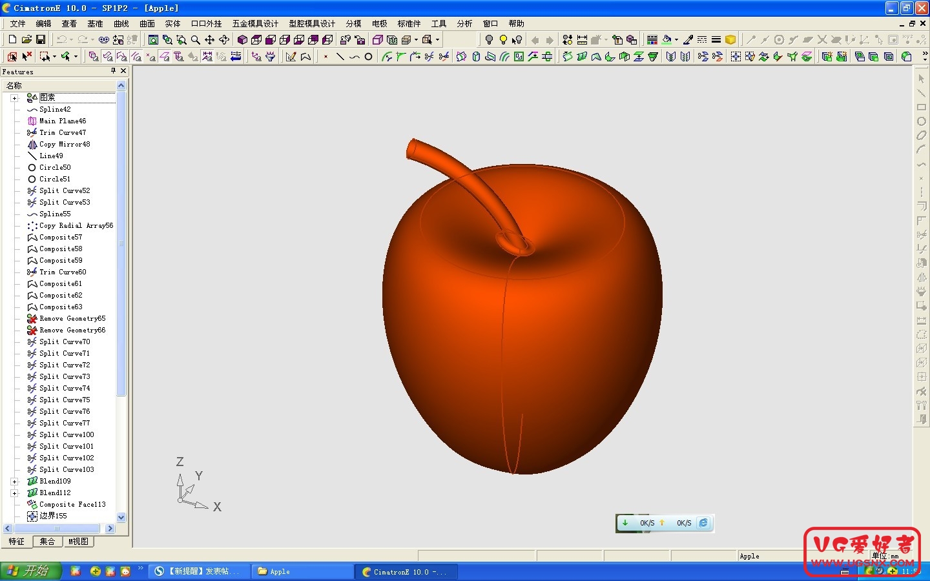Image resolution: width=930 pixels, height=581 pixels.
Task: Open the paint bucket color dropdown arrow
Action: pos(676,40)
